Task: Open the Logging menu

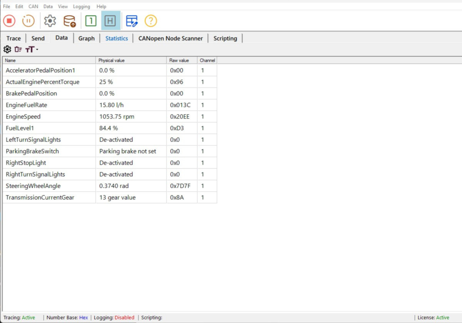Action: pos(81,7)
